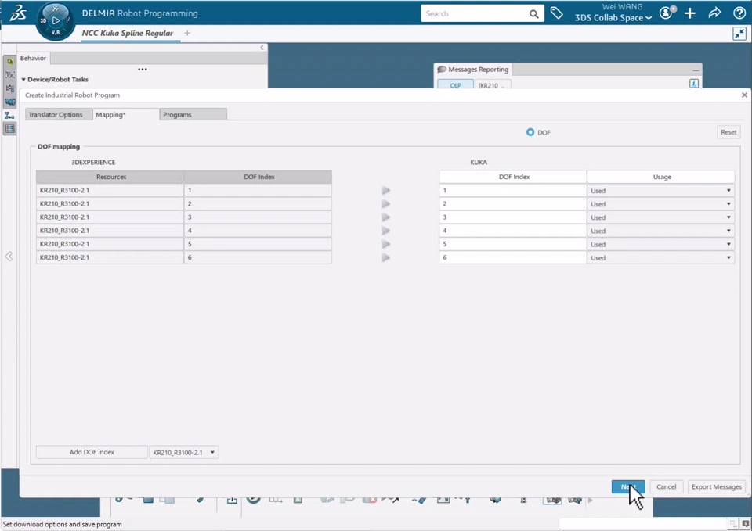752x531 pixels.
Task: Click the collapse-view arrows icon at top right
Action: (739, 34)
